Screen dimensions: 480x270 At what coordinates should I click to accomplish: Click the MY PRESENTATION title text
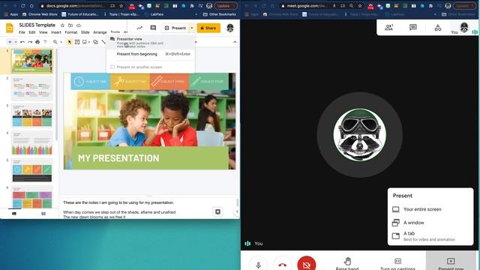[118, 158]
